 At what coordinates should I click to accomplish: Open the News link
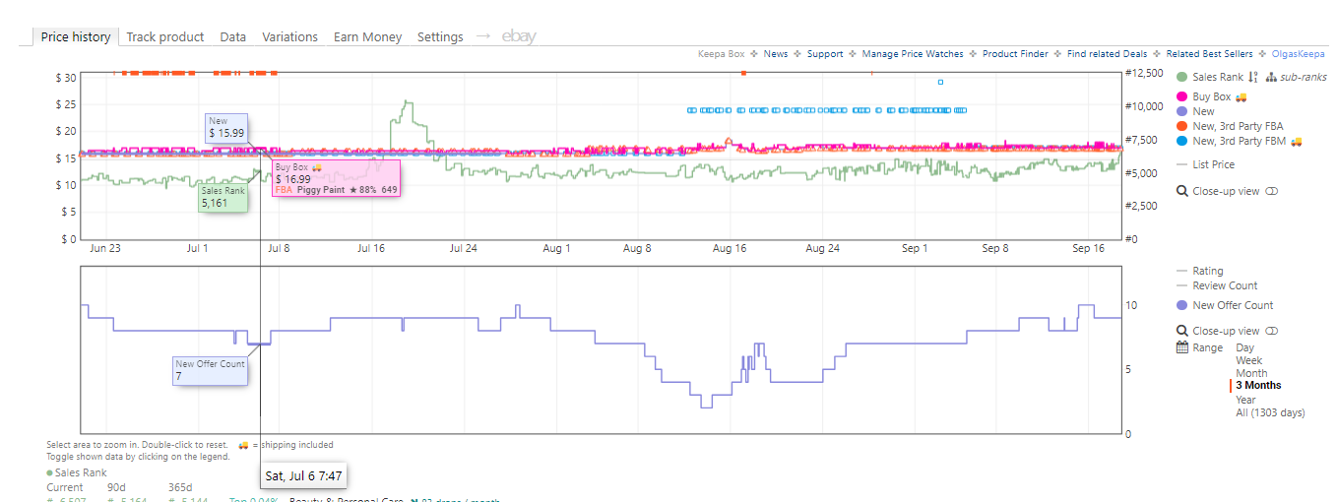coord(776,54)
